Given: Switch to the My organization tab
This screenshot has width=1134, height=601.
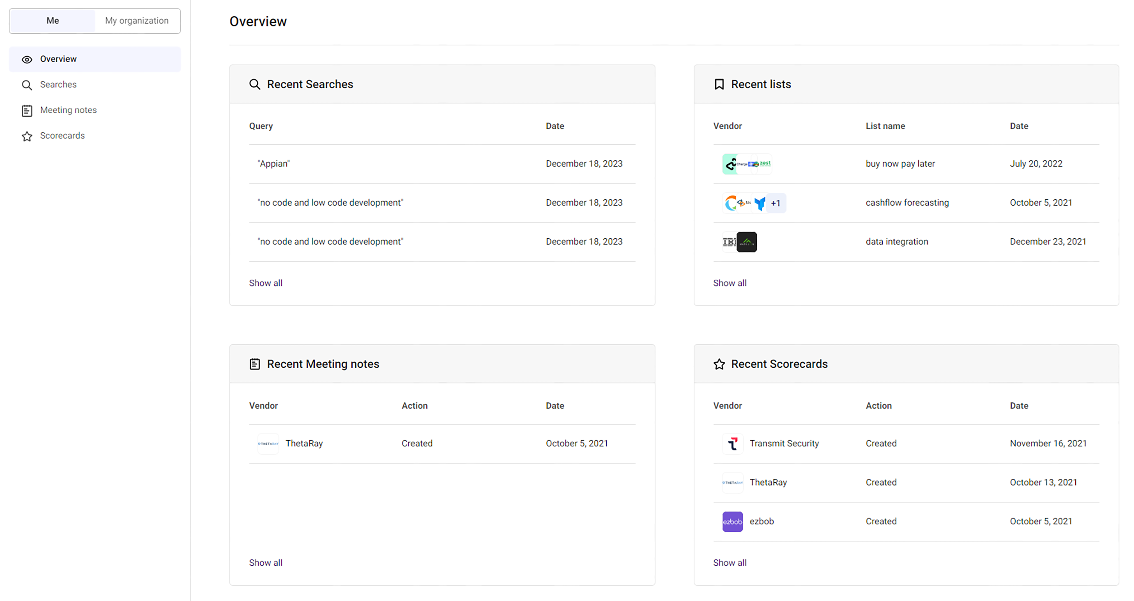Looking at the screenshot, I should (x=136, y=21).
